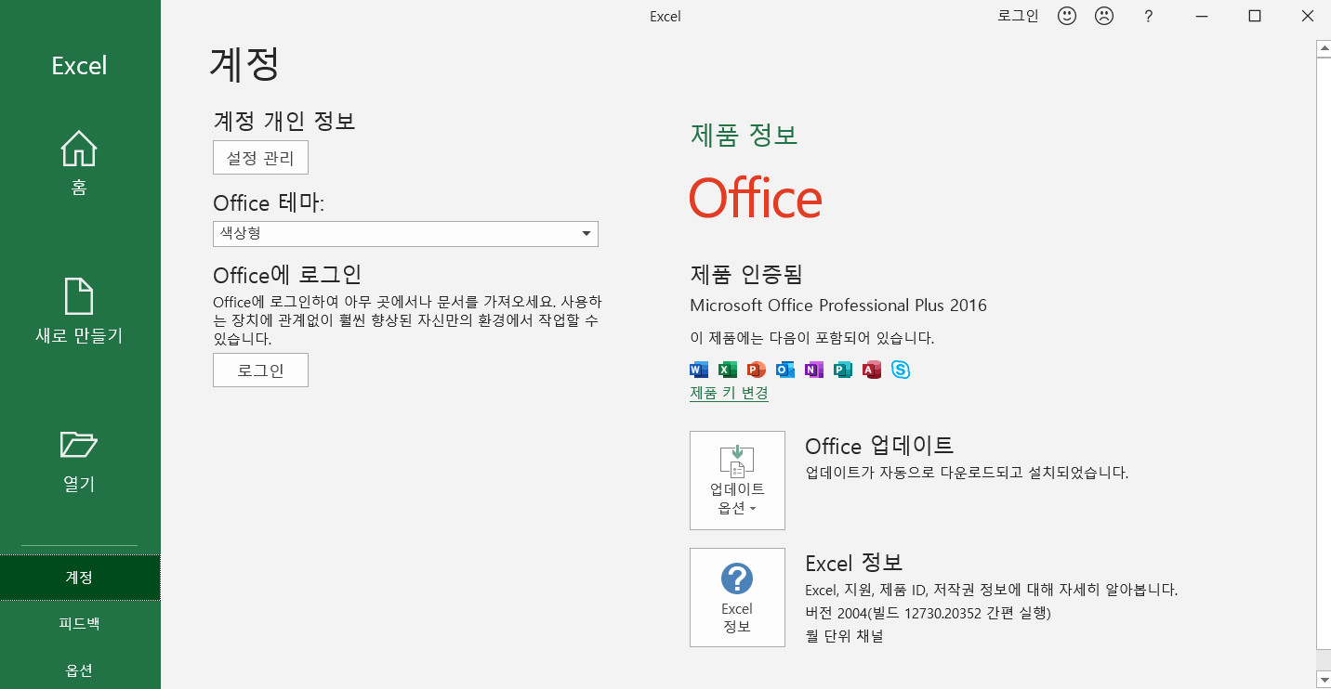
Task: Click the Skype for Business product icon
Action: click(901, 370)
